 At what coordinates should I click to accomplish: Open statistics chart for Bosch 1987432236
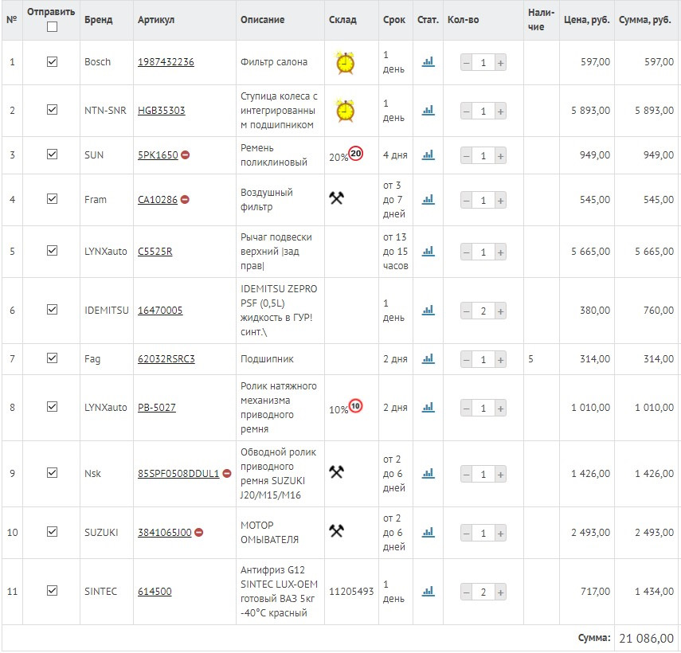coord(429,61)
